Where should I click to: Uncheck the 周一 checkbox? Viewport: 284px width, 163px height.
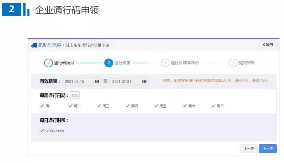click(x=42, y=106)
